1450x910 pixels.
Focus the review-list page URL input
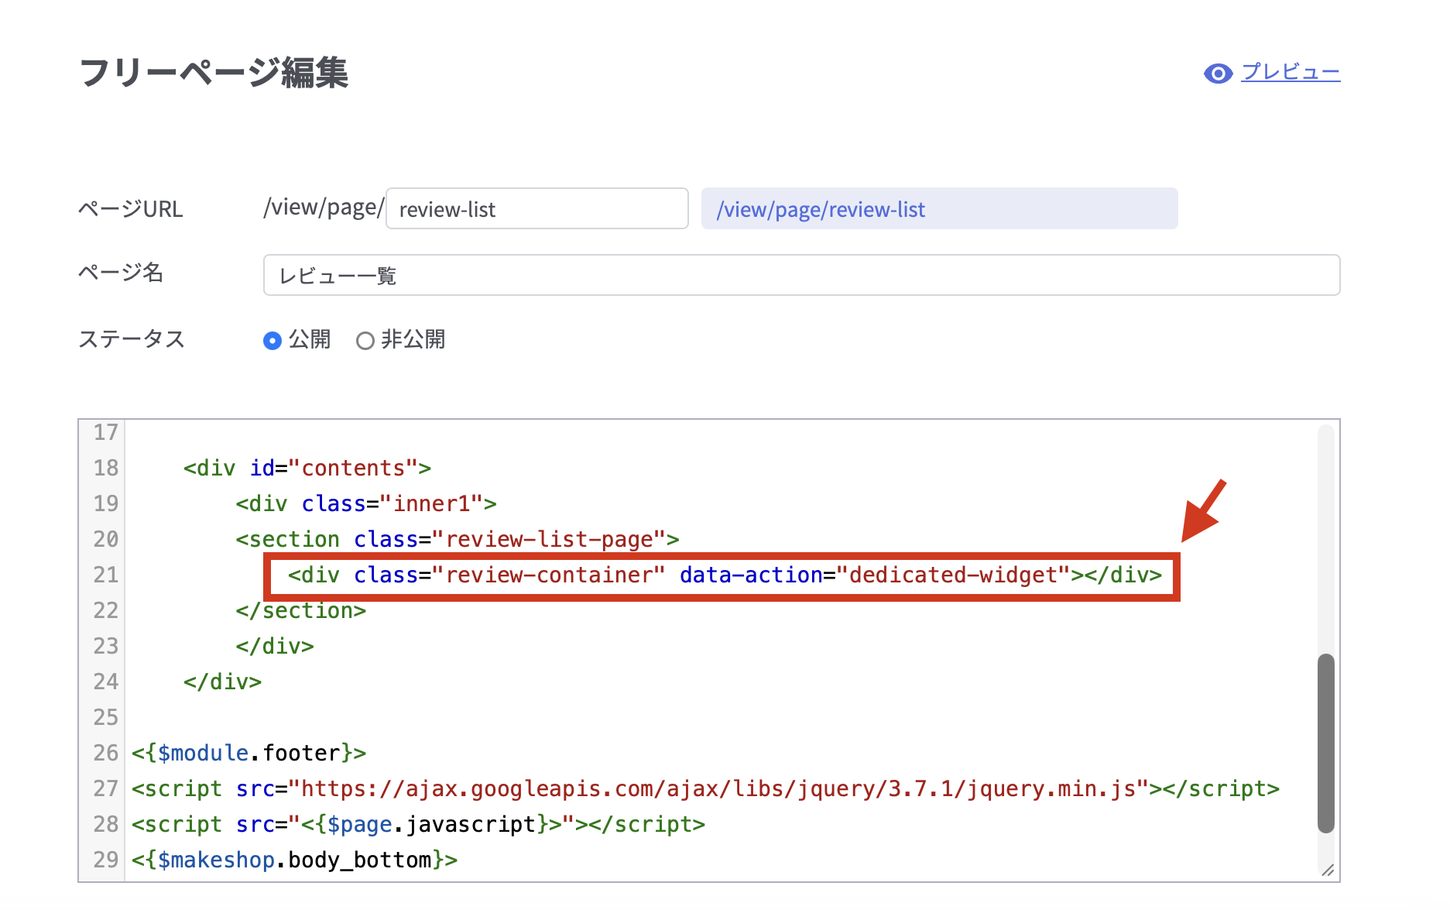[536, 209]
